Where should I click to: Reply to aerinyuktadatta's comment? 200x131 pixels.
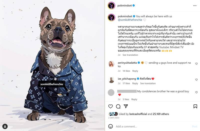coord(135,71)
